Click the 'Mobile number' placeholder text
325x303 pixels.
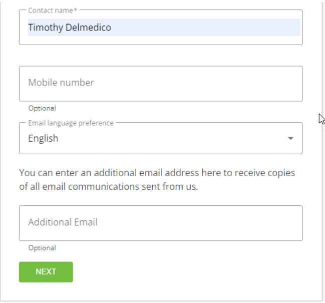[x=61, y=83]
